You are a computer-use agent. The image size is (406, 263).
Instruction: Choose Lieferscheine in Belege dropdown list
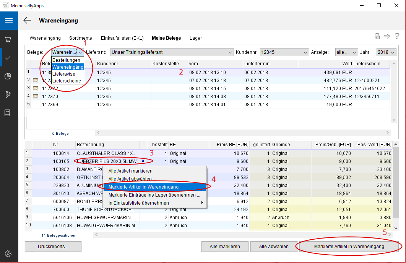click(67, 81)
